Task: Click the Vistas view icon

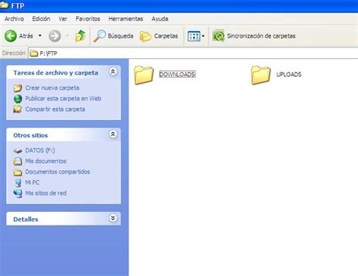Action: point(193,36)
